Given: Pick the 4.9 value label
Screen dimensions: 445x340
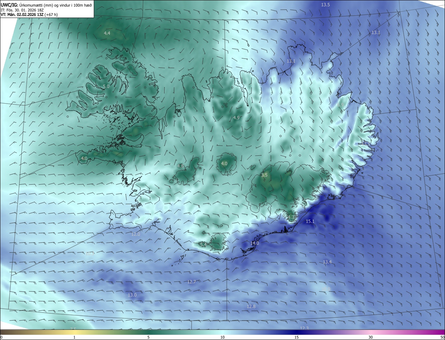Looking at the screenshot, I should click(236, 118).
